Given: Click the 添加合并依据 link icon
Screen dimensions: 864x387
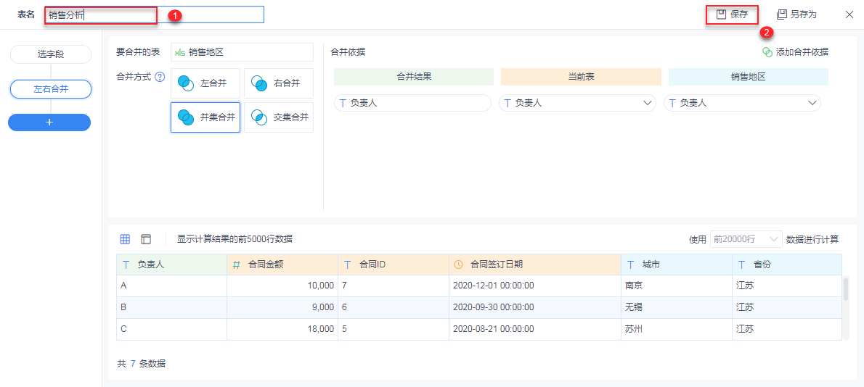Looking at the screenshot, I should pyautogui.click(x=767, y=52).
